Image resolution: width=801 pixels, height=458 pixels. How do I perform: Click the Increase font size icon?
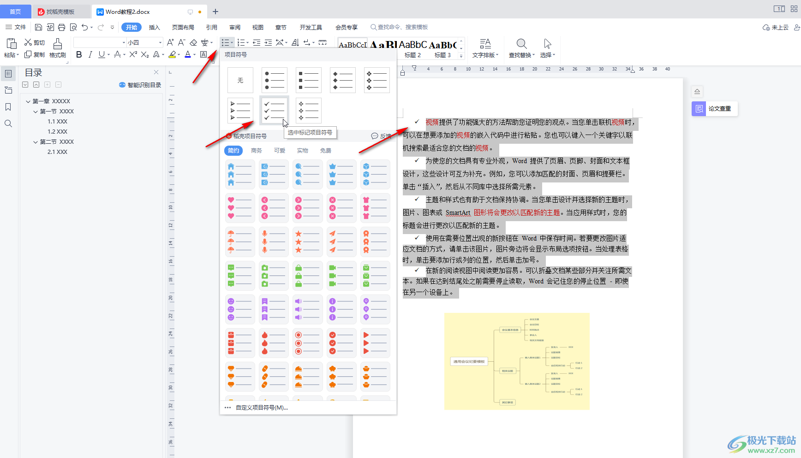click(170, 42)
